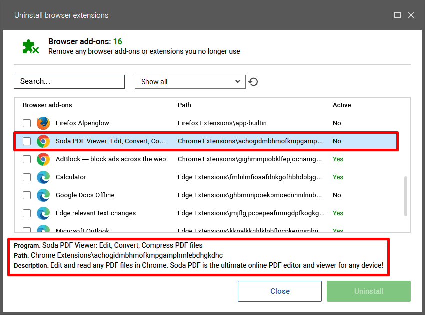The width and height of the screenshot is (425, 315).
Task: Select the Calculator extension name
Action: (71, 177)
